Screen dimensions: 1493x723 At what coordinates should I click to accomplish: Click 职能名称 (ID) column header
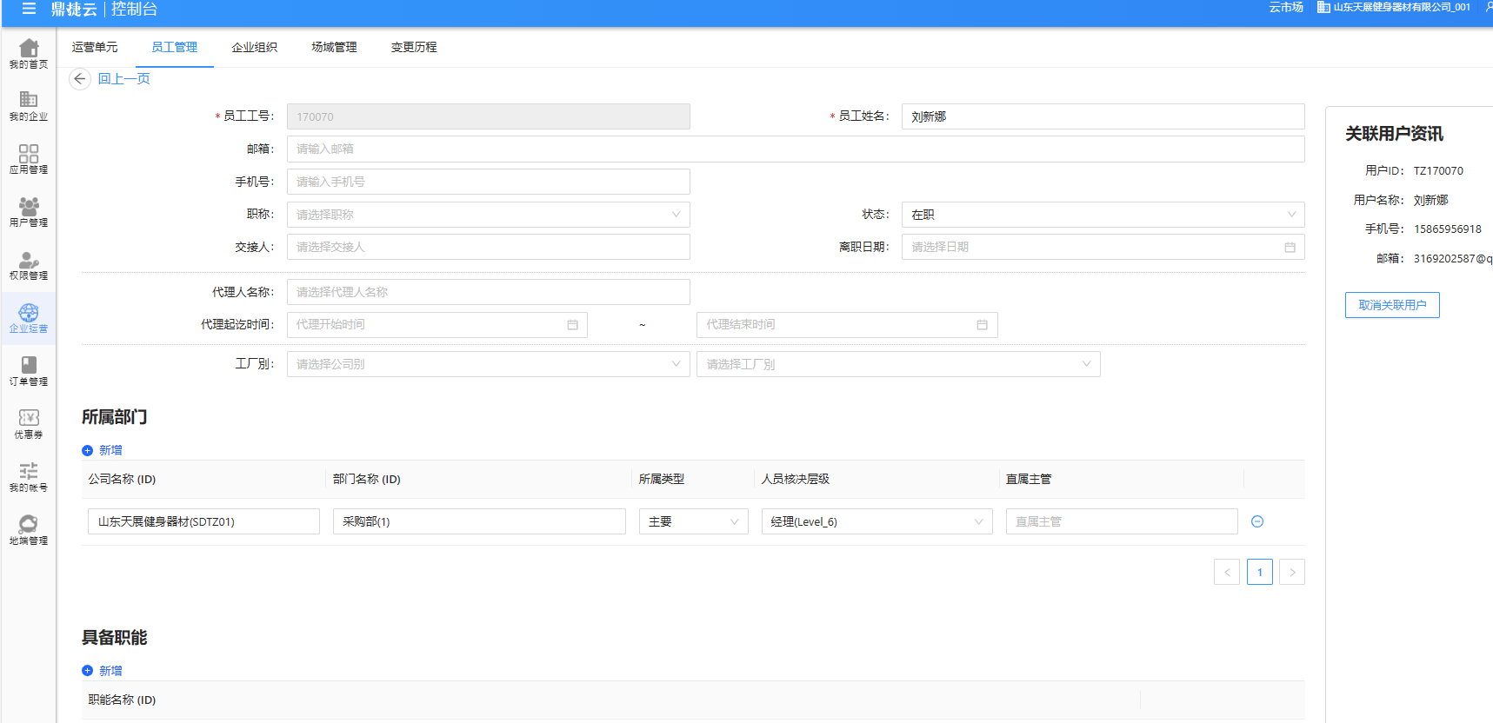click(x=122, y=700)
